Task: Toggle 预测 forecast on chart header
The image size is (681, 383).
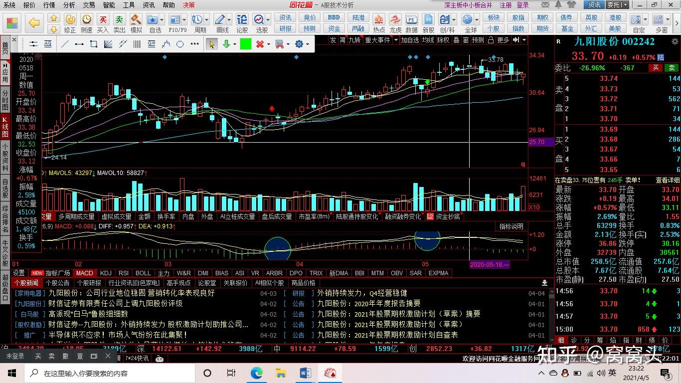Action: click(478, 40)
